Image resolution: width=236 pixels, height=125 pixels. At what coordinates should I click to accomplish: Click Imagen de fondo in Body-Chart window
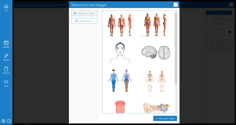click(219, 47)
